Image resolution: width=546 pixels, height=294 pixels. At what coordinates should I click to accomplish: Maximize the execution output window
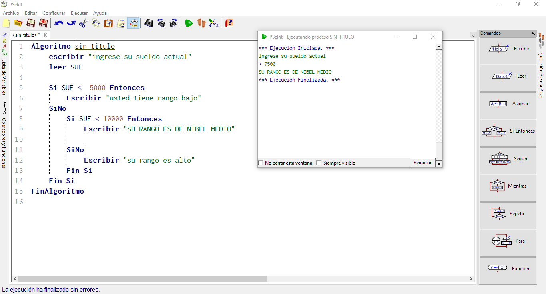pyautogui.click(x=415, y=37)
